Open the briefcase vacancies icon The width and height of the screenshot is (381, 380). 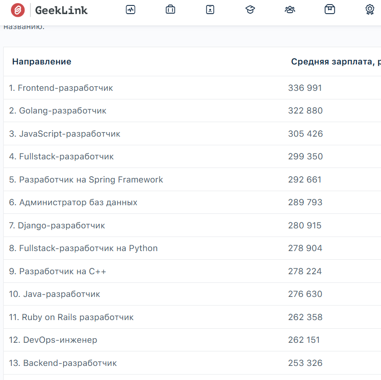pos(170,10)
